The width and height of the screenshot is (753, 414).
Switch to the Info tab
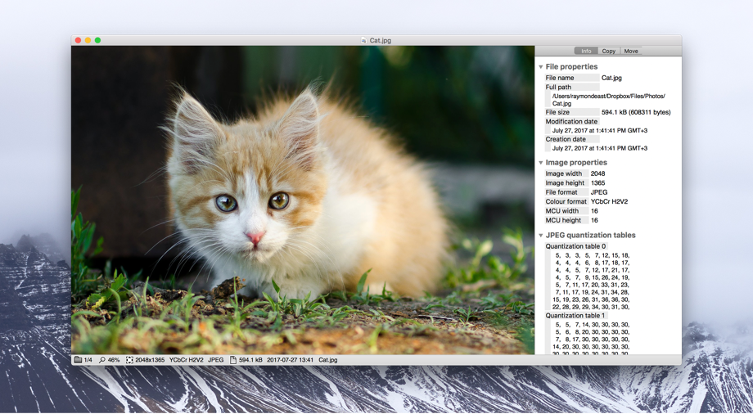(586, 51)
